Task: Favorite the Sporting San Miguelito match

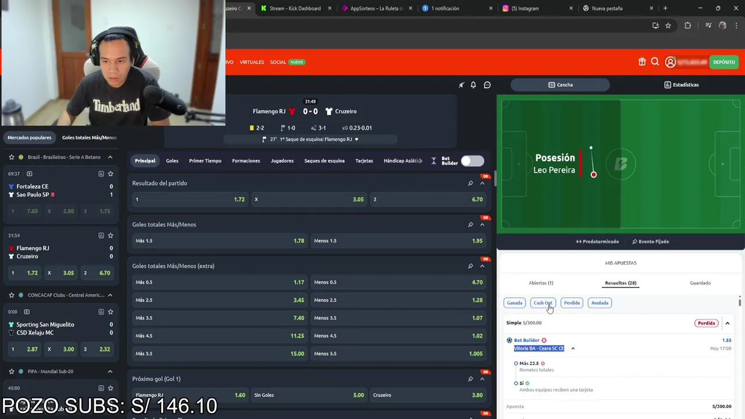Action: (111, 311)
